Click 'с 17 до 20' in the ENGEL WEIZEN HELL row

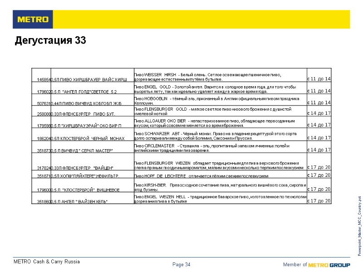[319, 200]
